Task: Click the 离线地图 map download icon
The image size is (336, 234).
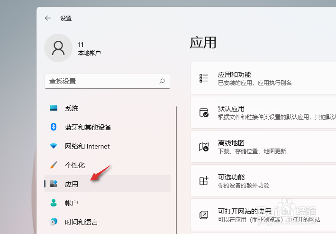Action: 204,147
